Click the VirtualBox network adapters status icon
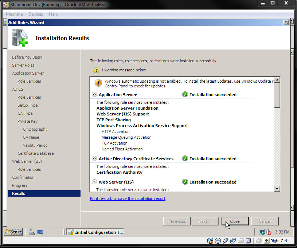Viewport: 297px width, 248px height. 233,241
